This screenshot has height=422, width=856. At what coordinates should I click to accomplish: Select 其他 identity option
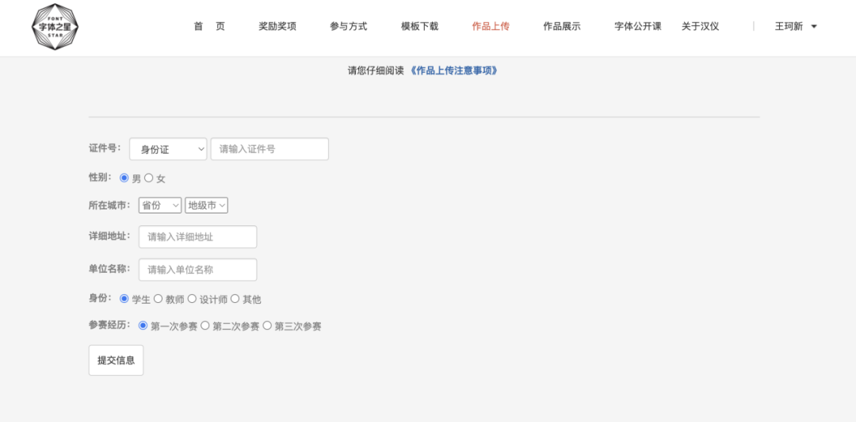235,299
